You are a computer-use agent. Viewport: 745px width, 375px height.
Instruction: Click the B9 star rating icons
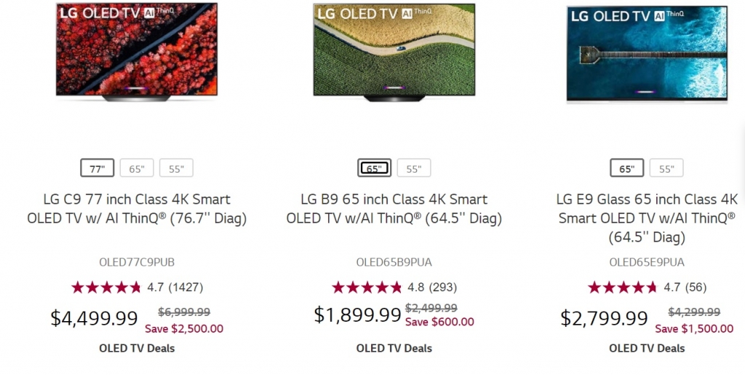pyautogui.click(x=367, y=287)
